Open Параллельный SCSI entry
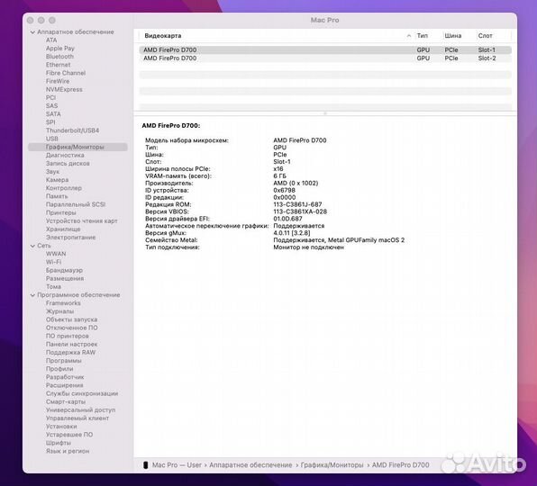537x486 pixels. pos(76,204)
